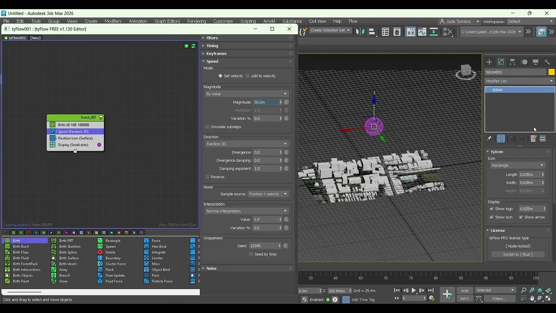Select Add to velocity mode

pos(260,76)
